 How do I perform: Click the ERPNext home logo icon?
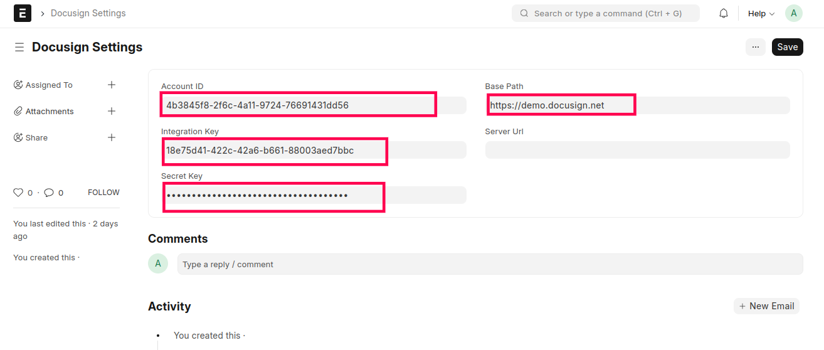23,13
